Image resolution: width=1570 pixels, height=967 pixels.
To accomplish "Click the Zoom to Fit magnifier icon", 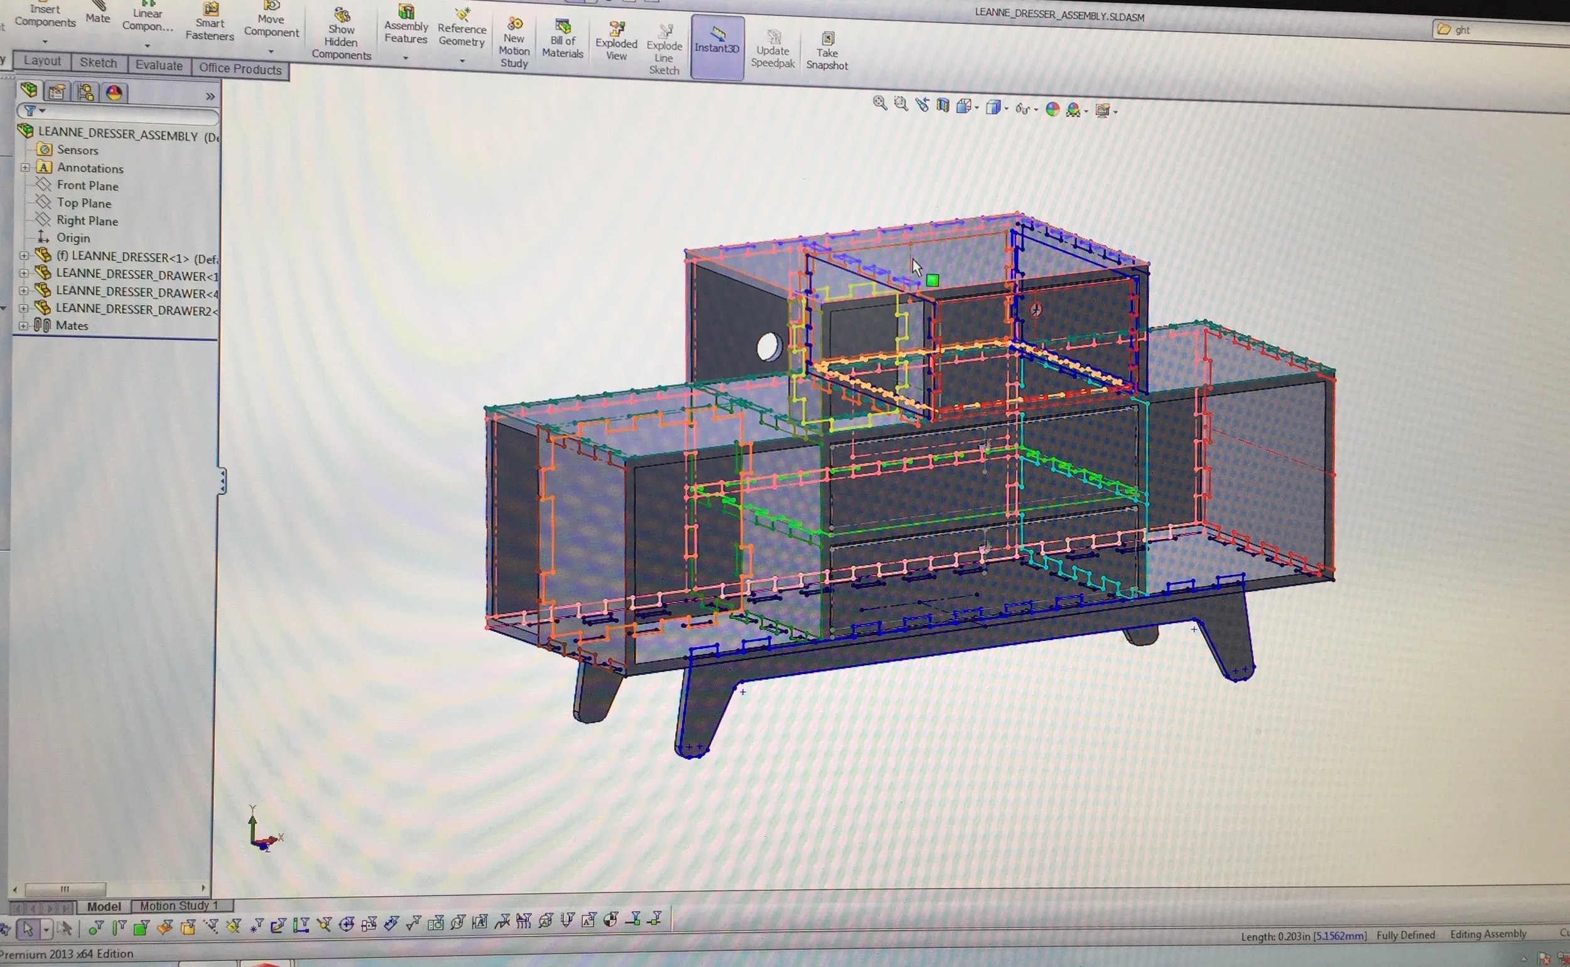I will click(880, 103).
